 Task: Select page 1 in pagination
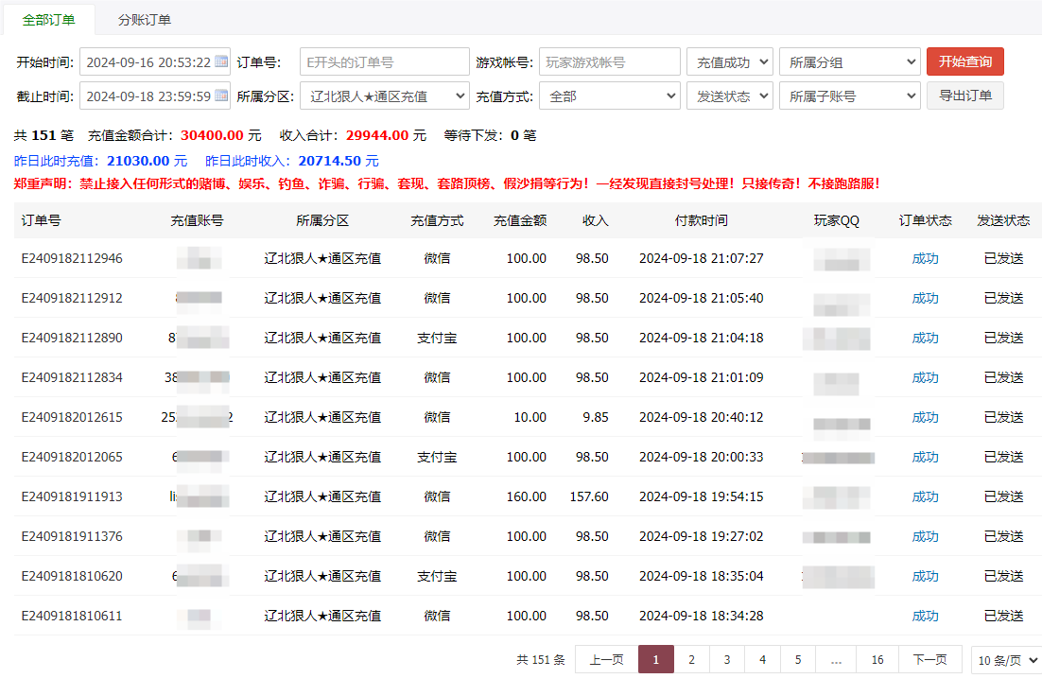[x=656, y=659]
